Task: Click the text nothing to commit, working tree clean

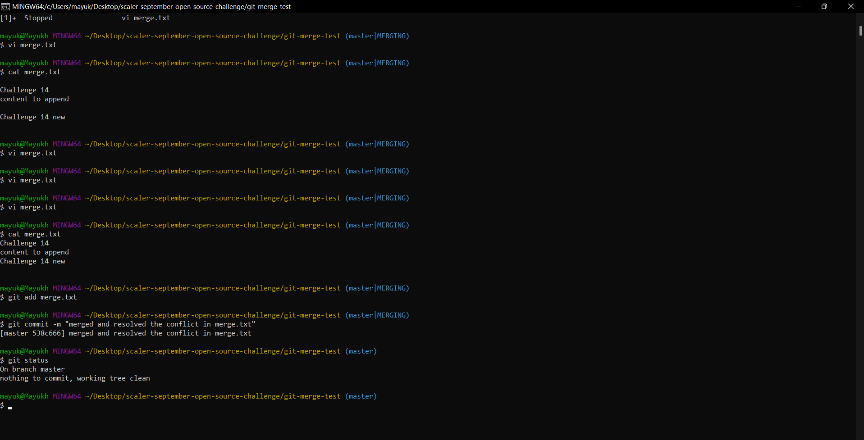Action: 75,378
